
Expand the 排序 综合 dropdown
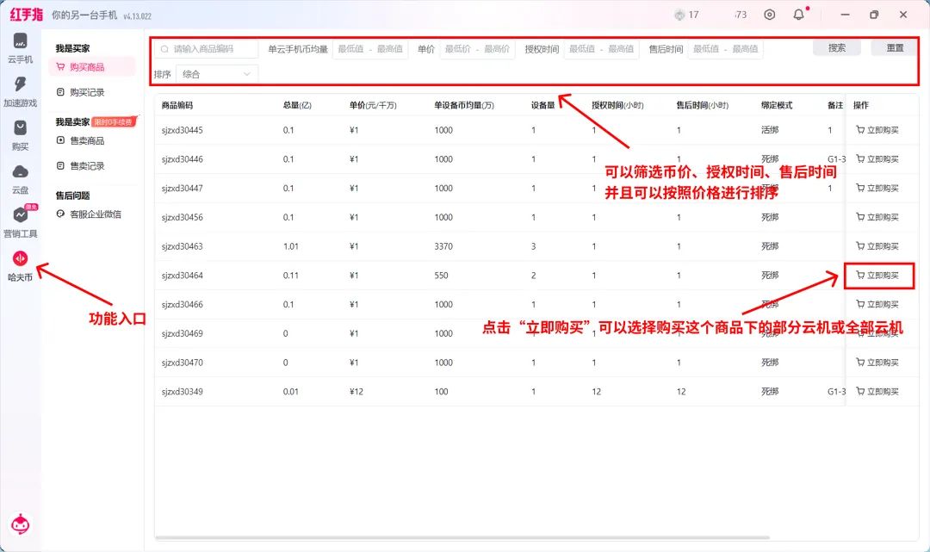[217, 74]
